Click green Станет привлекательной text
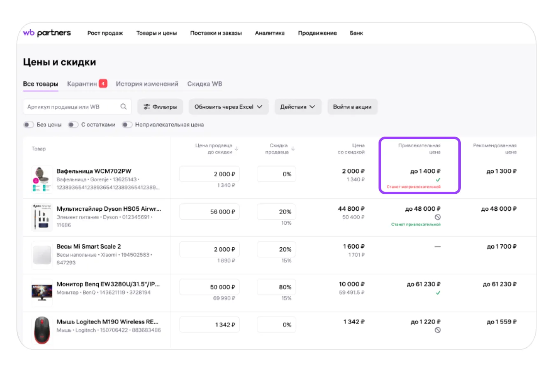Viewport: 553px width, 372px height. click(x=416, y=225)
